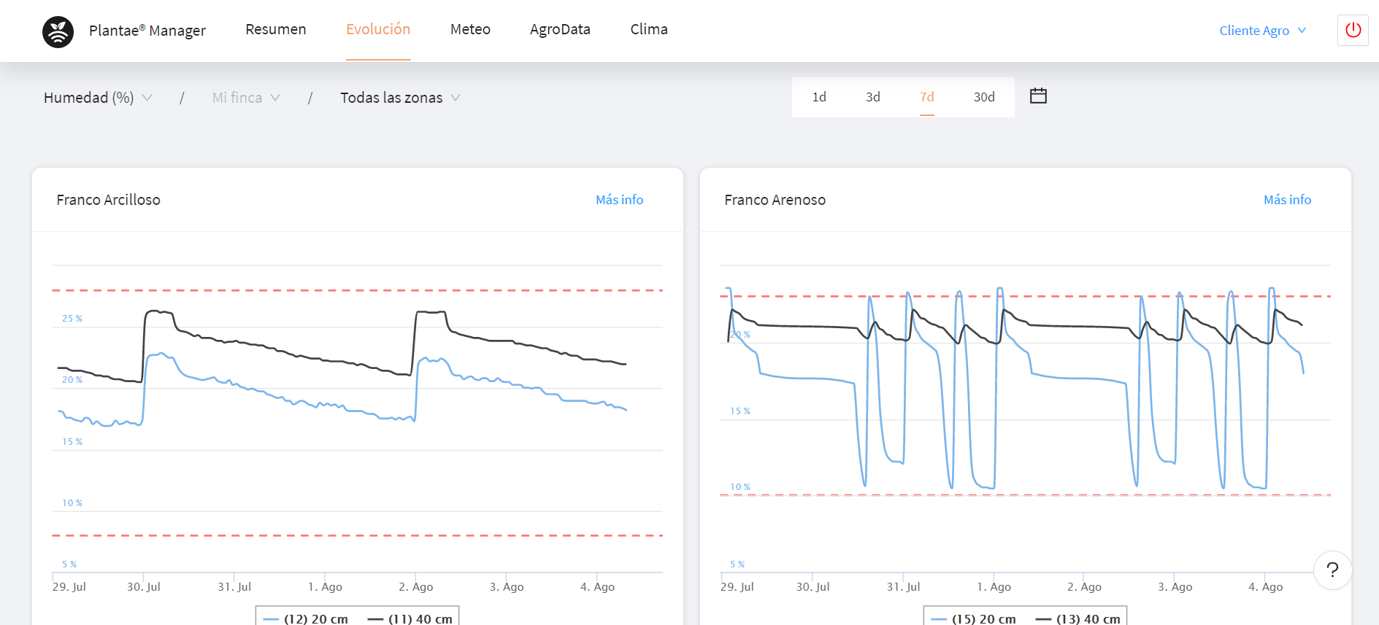
Task: Hide the (15) 20 cm series legend
Action: (x=975, y=618)
